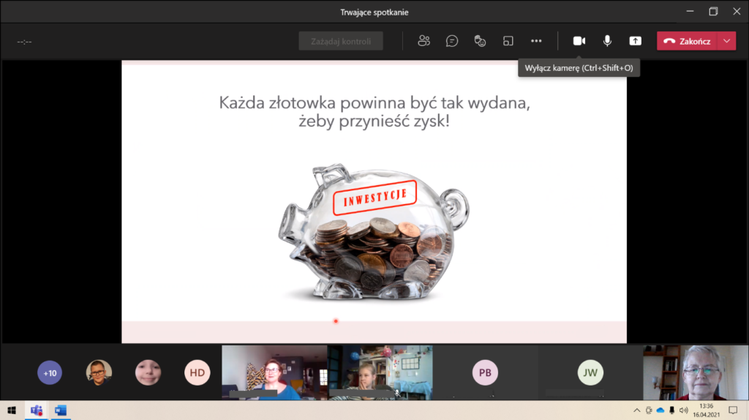The height and width of the screenshot is (420, 749).
Task: Open the participants panel icon
Action: coord(424,41)
